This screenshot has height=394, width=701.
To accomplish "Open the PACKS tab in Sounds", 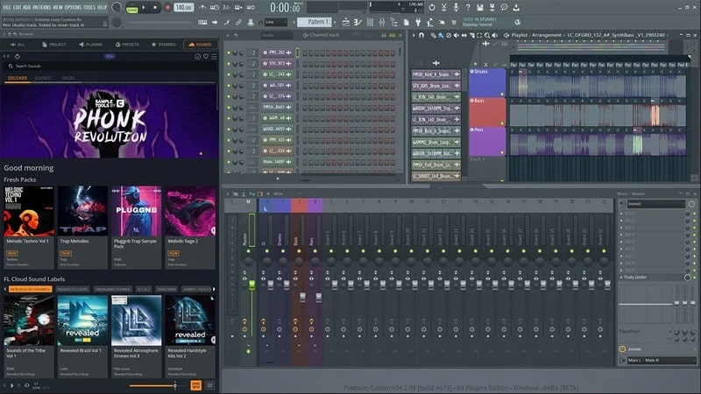I will pos(68,78).
